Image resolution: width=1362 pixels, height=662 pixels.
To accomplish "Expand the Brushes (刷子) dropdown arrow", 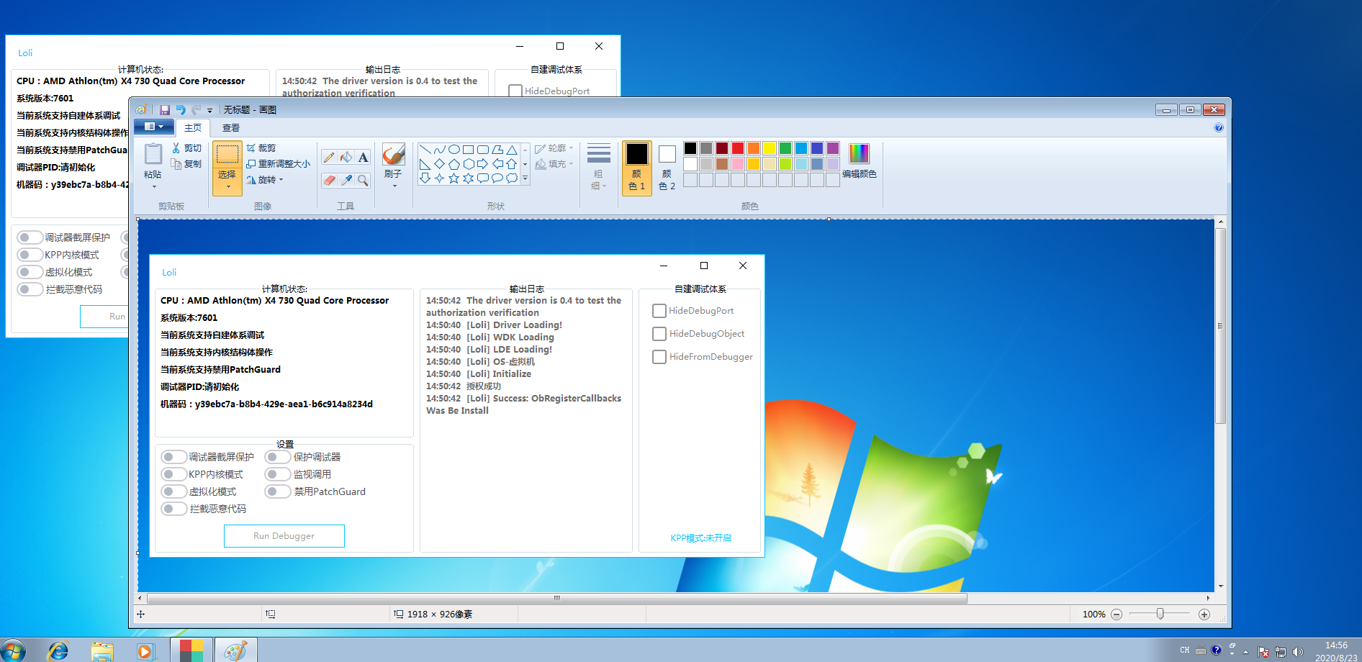I will [x=394, y=186].
